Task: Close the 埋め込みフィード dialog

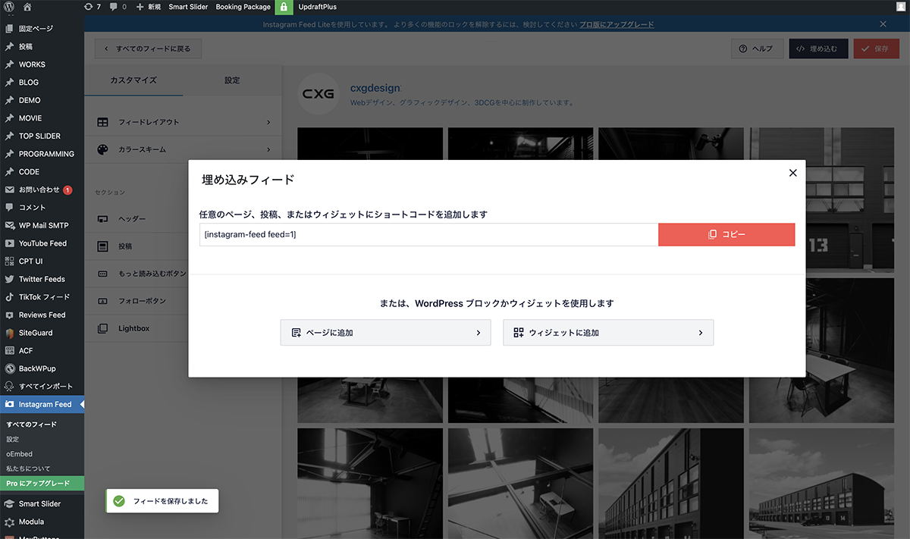Action: 792,173
